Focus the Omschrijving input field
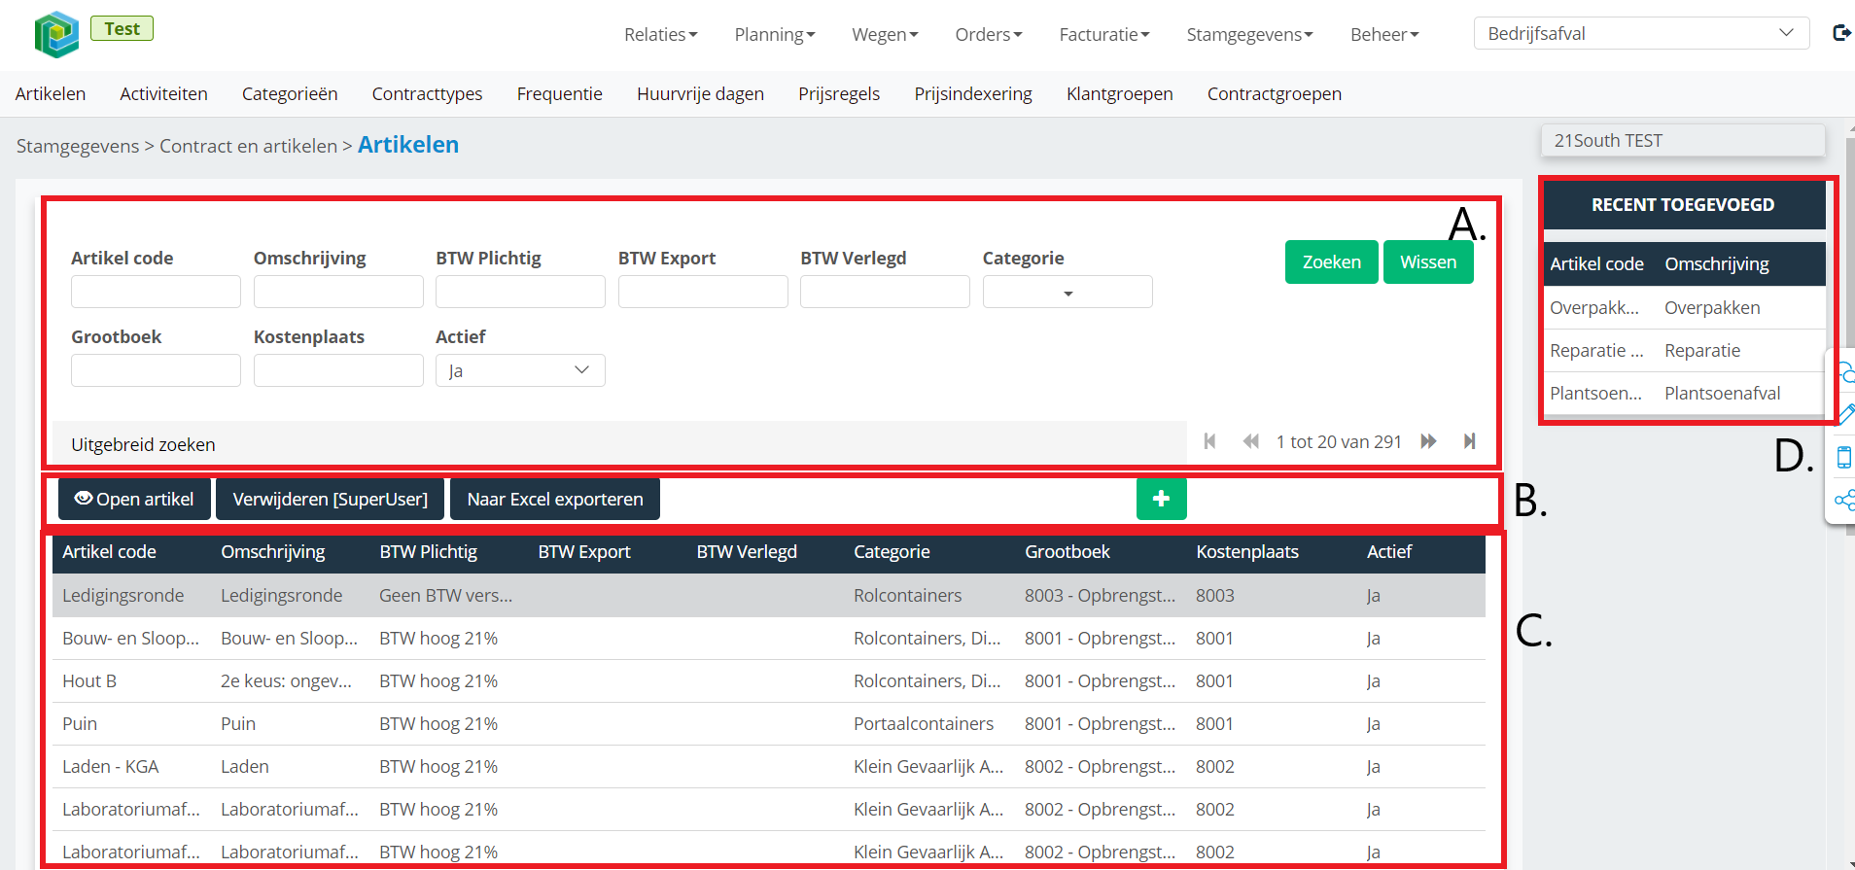Viewport: 1855px width, 870px height. [338, 292]
